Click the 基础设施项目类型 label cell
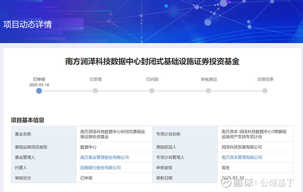 tap(44, 147)
